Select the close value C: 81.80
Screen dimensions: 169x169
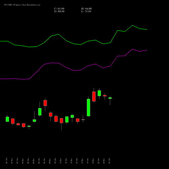59,9
